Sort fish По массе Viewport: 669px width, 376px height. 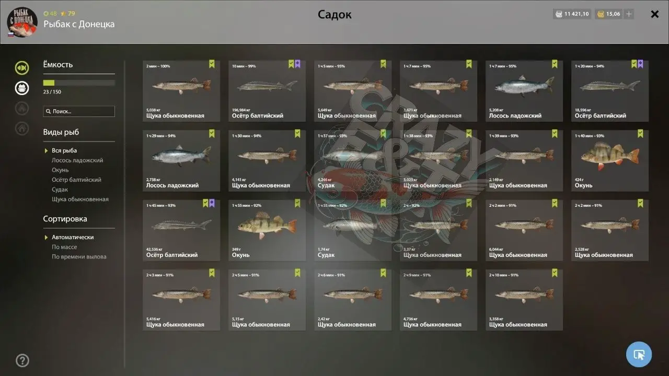point(64,247)
